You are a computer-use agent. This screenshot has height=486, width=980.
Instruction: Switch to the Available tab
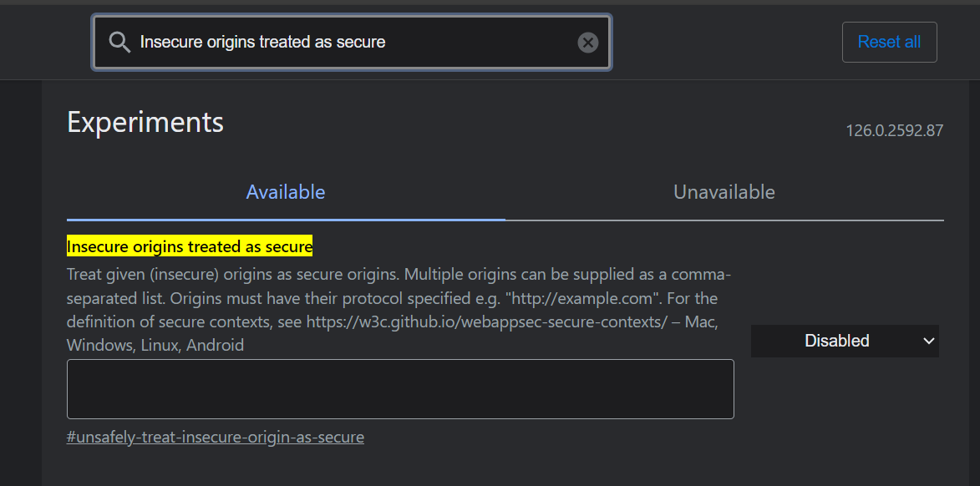click(286, 192)
